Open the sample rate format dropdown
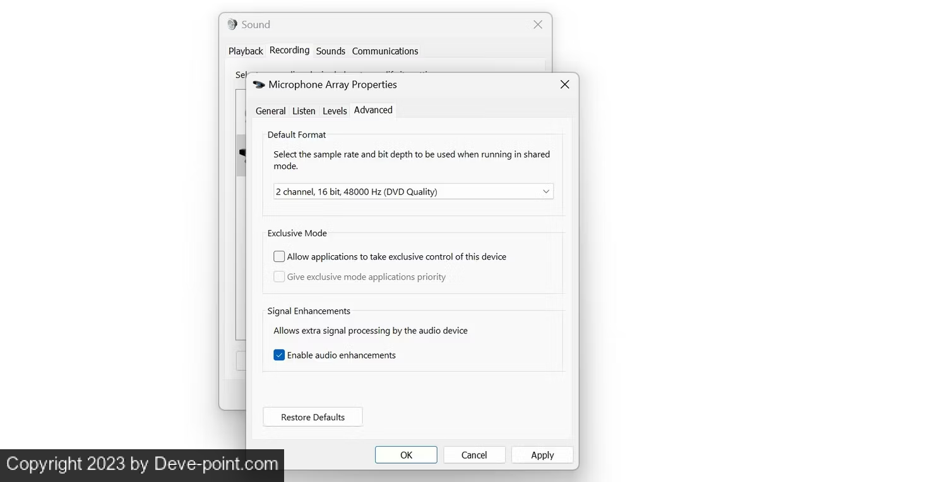This screenshot has width=947, height=482. point(414,192)
